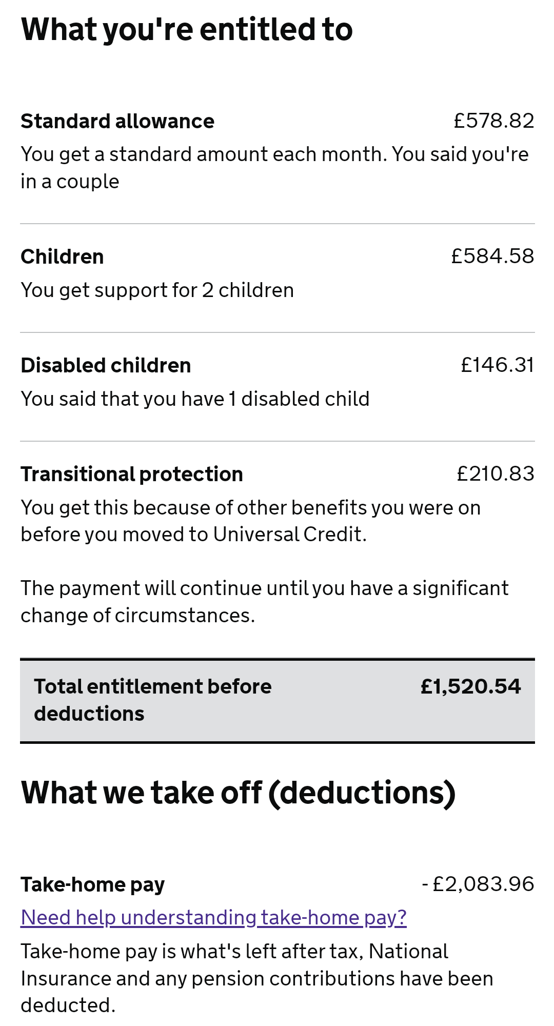The image size is (554, 1026).
Task: Select the 'Disabled children' row title
Action: [106, 365]
